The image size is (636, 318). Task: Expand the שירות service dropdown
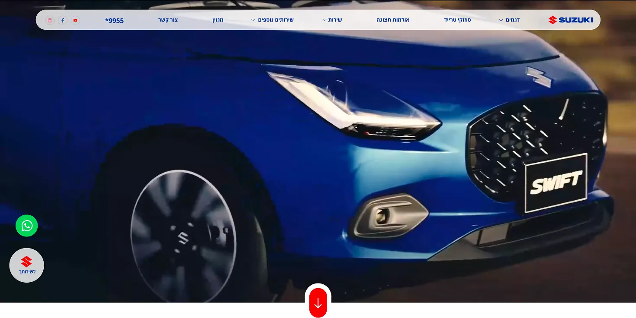click(x=332, y=20)
